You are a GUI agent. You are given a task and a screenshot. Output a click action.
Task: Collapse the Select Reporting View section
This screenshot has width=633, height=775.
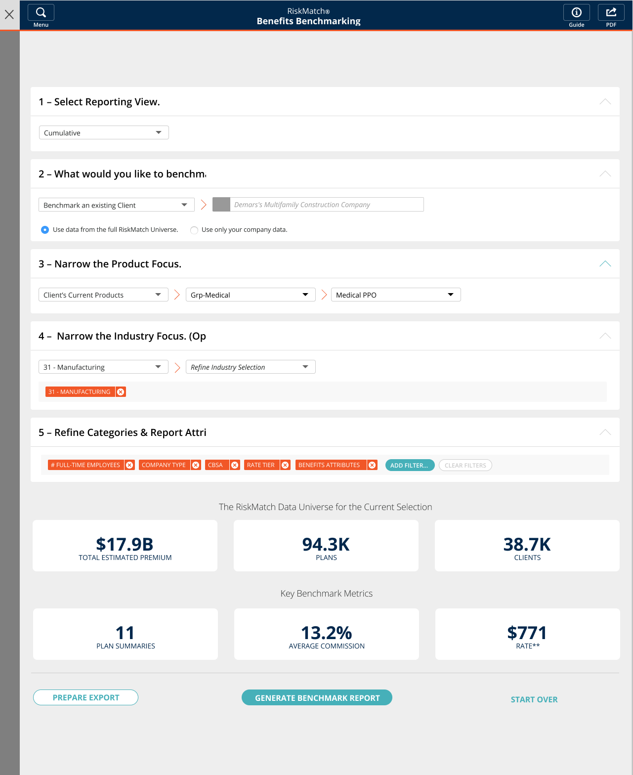click(605, 102)
